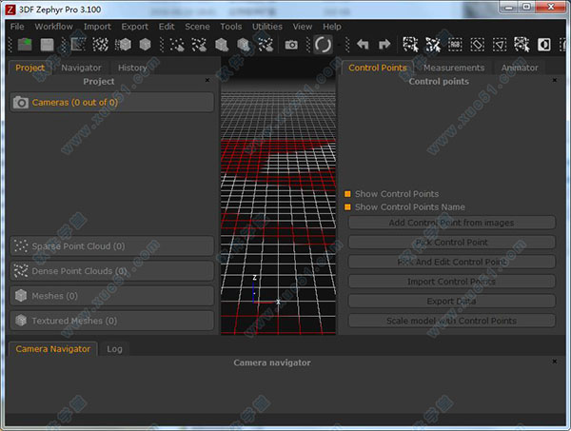Open the Scene menu
The width and height of the screenshot is (571, 431).
tap(197, 27)
